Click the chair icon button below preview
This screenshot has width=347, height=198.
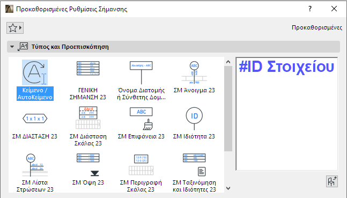(332, 181)
